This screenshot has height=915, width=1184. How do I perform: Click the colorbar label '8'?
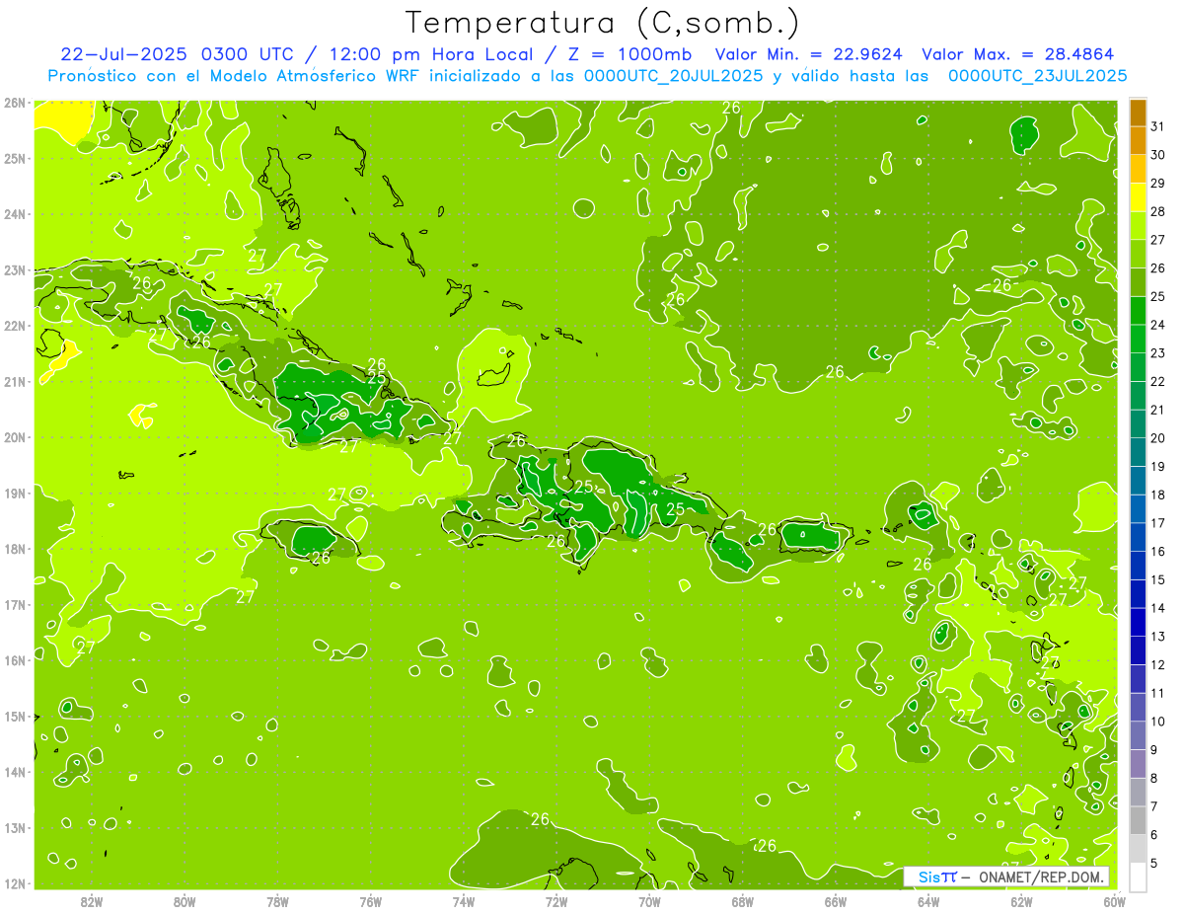click(x=1155, y=778)
